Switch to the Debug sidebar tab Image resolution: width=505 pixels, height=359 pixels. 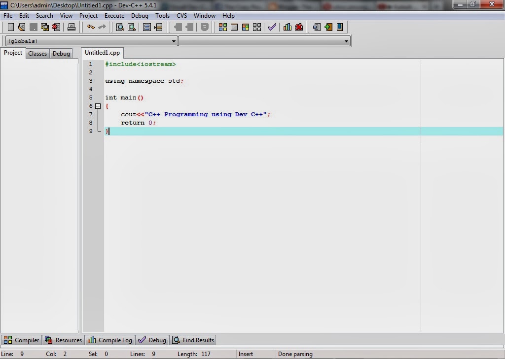point(61,53)
